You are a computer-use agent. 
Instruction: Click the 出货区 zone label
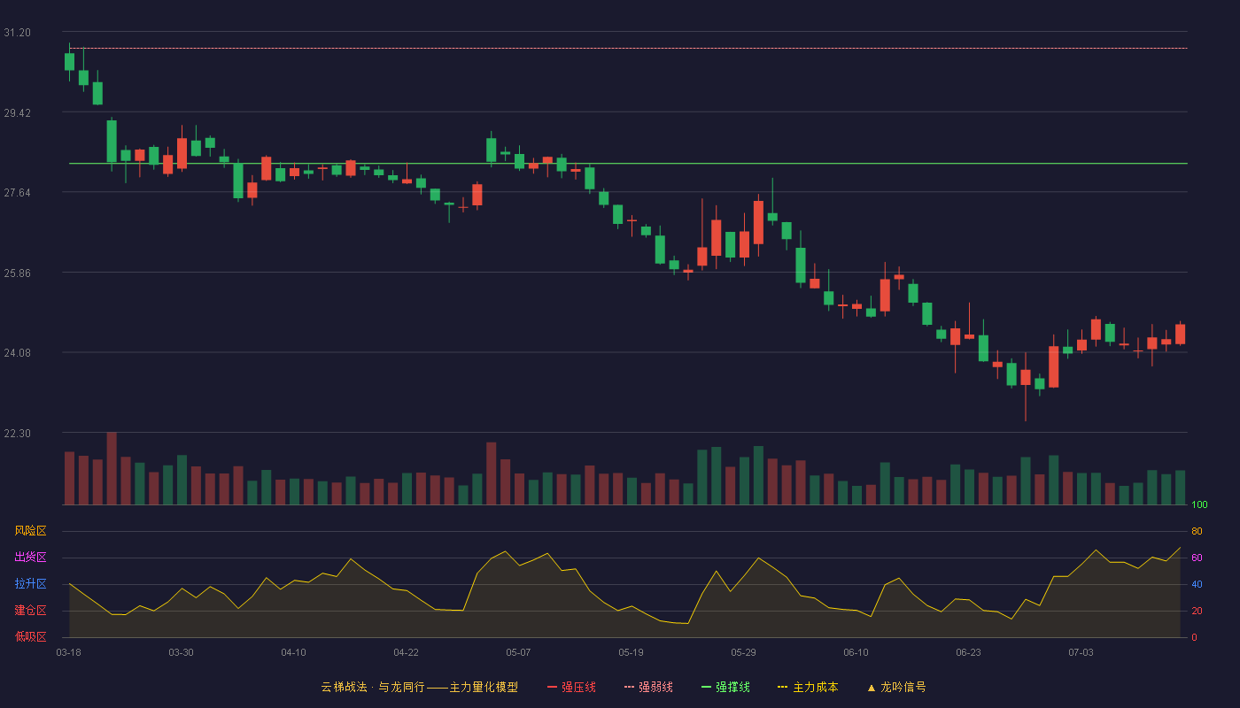point(30,558)
